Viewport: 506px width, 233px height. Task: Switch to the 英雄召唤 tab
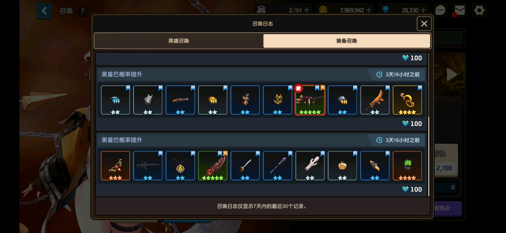coord(179,41)
